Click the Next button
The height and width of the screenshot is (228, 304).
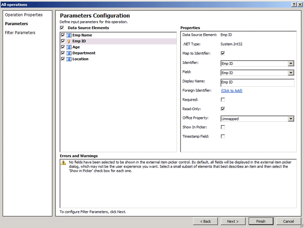click(x=233, y=222)
